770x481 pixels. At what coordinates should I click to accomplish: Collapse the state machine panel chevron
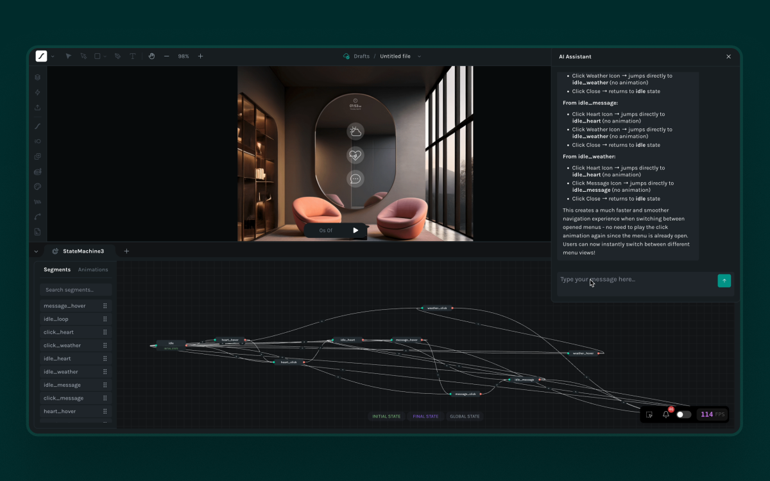tap(36, 251)
